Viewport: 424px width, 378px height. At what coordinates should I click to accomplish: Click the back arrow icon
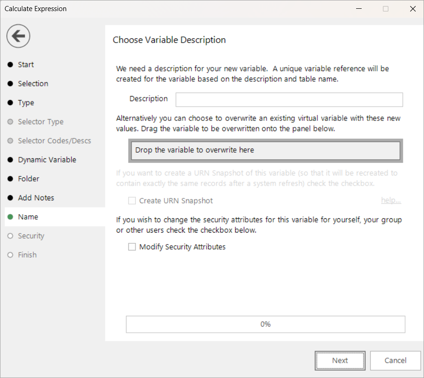[18, 36]
